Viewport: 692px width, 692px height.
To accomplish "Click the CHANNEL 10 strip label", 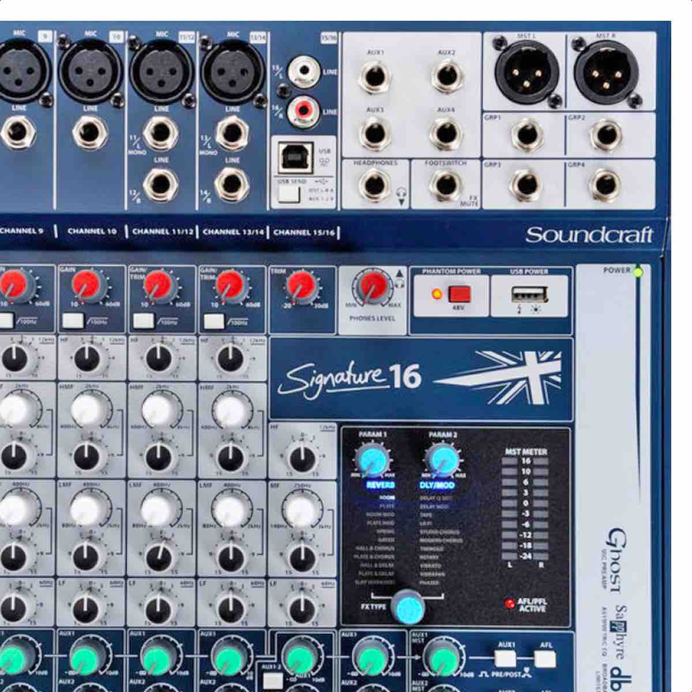I will point(92,231).
